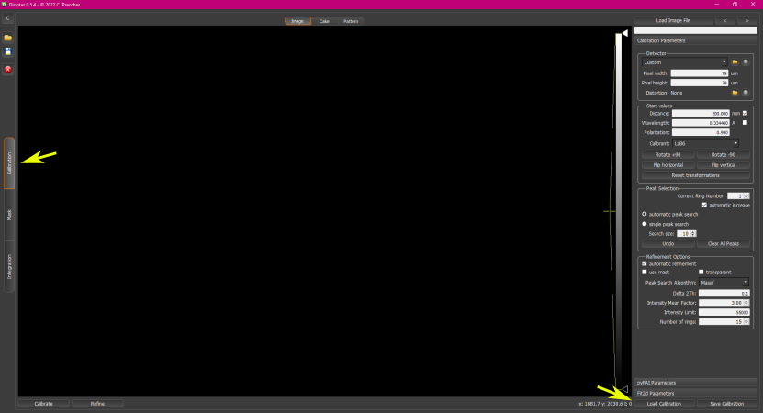The width and height of the screenshot is (763, 413).
Task: Adjust the Number of rings spinner
Action: tap(724, 322)
